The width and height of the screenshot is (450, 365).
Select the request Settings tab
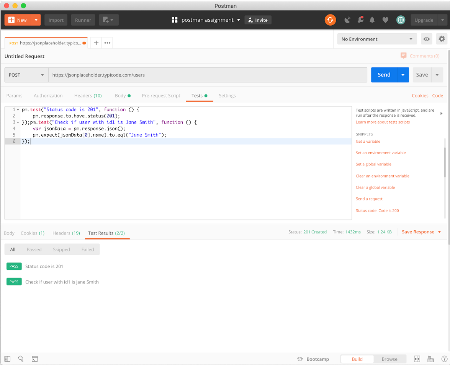[x=227, y=96]
